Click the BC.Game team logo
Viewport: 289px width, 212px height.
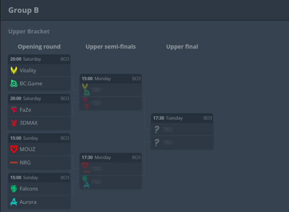[x=14, y=84]
